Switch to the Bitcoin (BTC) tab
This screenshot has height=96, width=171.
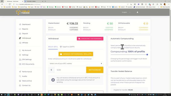click(53, 47)
